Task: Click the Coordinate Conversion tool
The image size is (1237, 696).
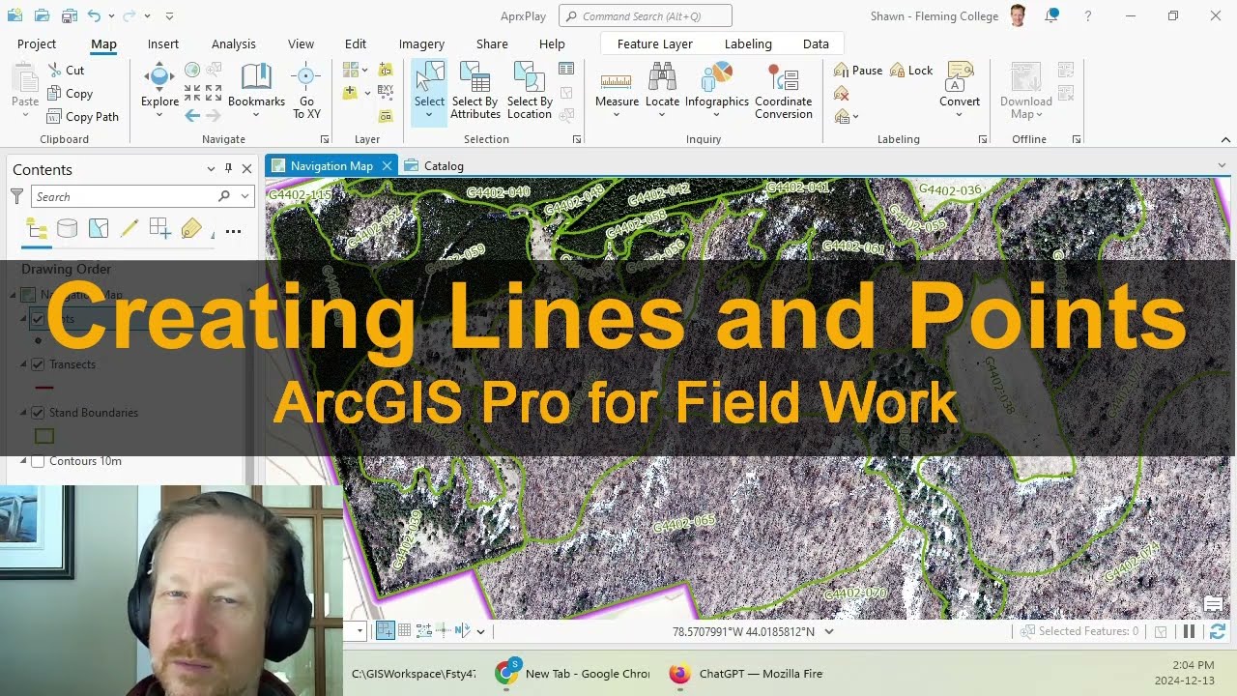Action: point(783,91)
